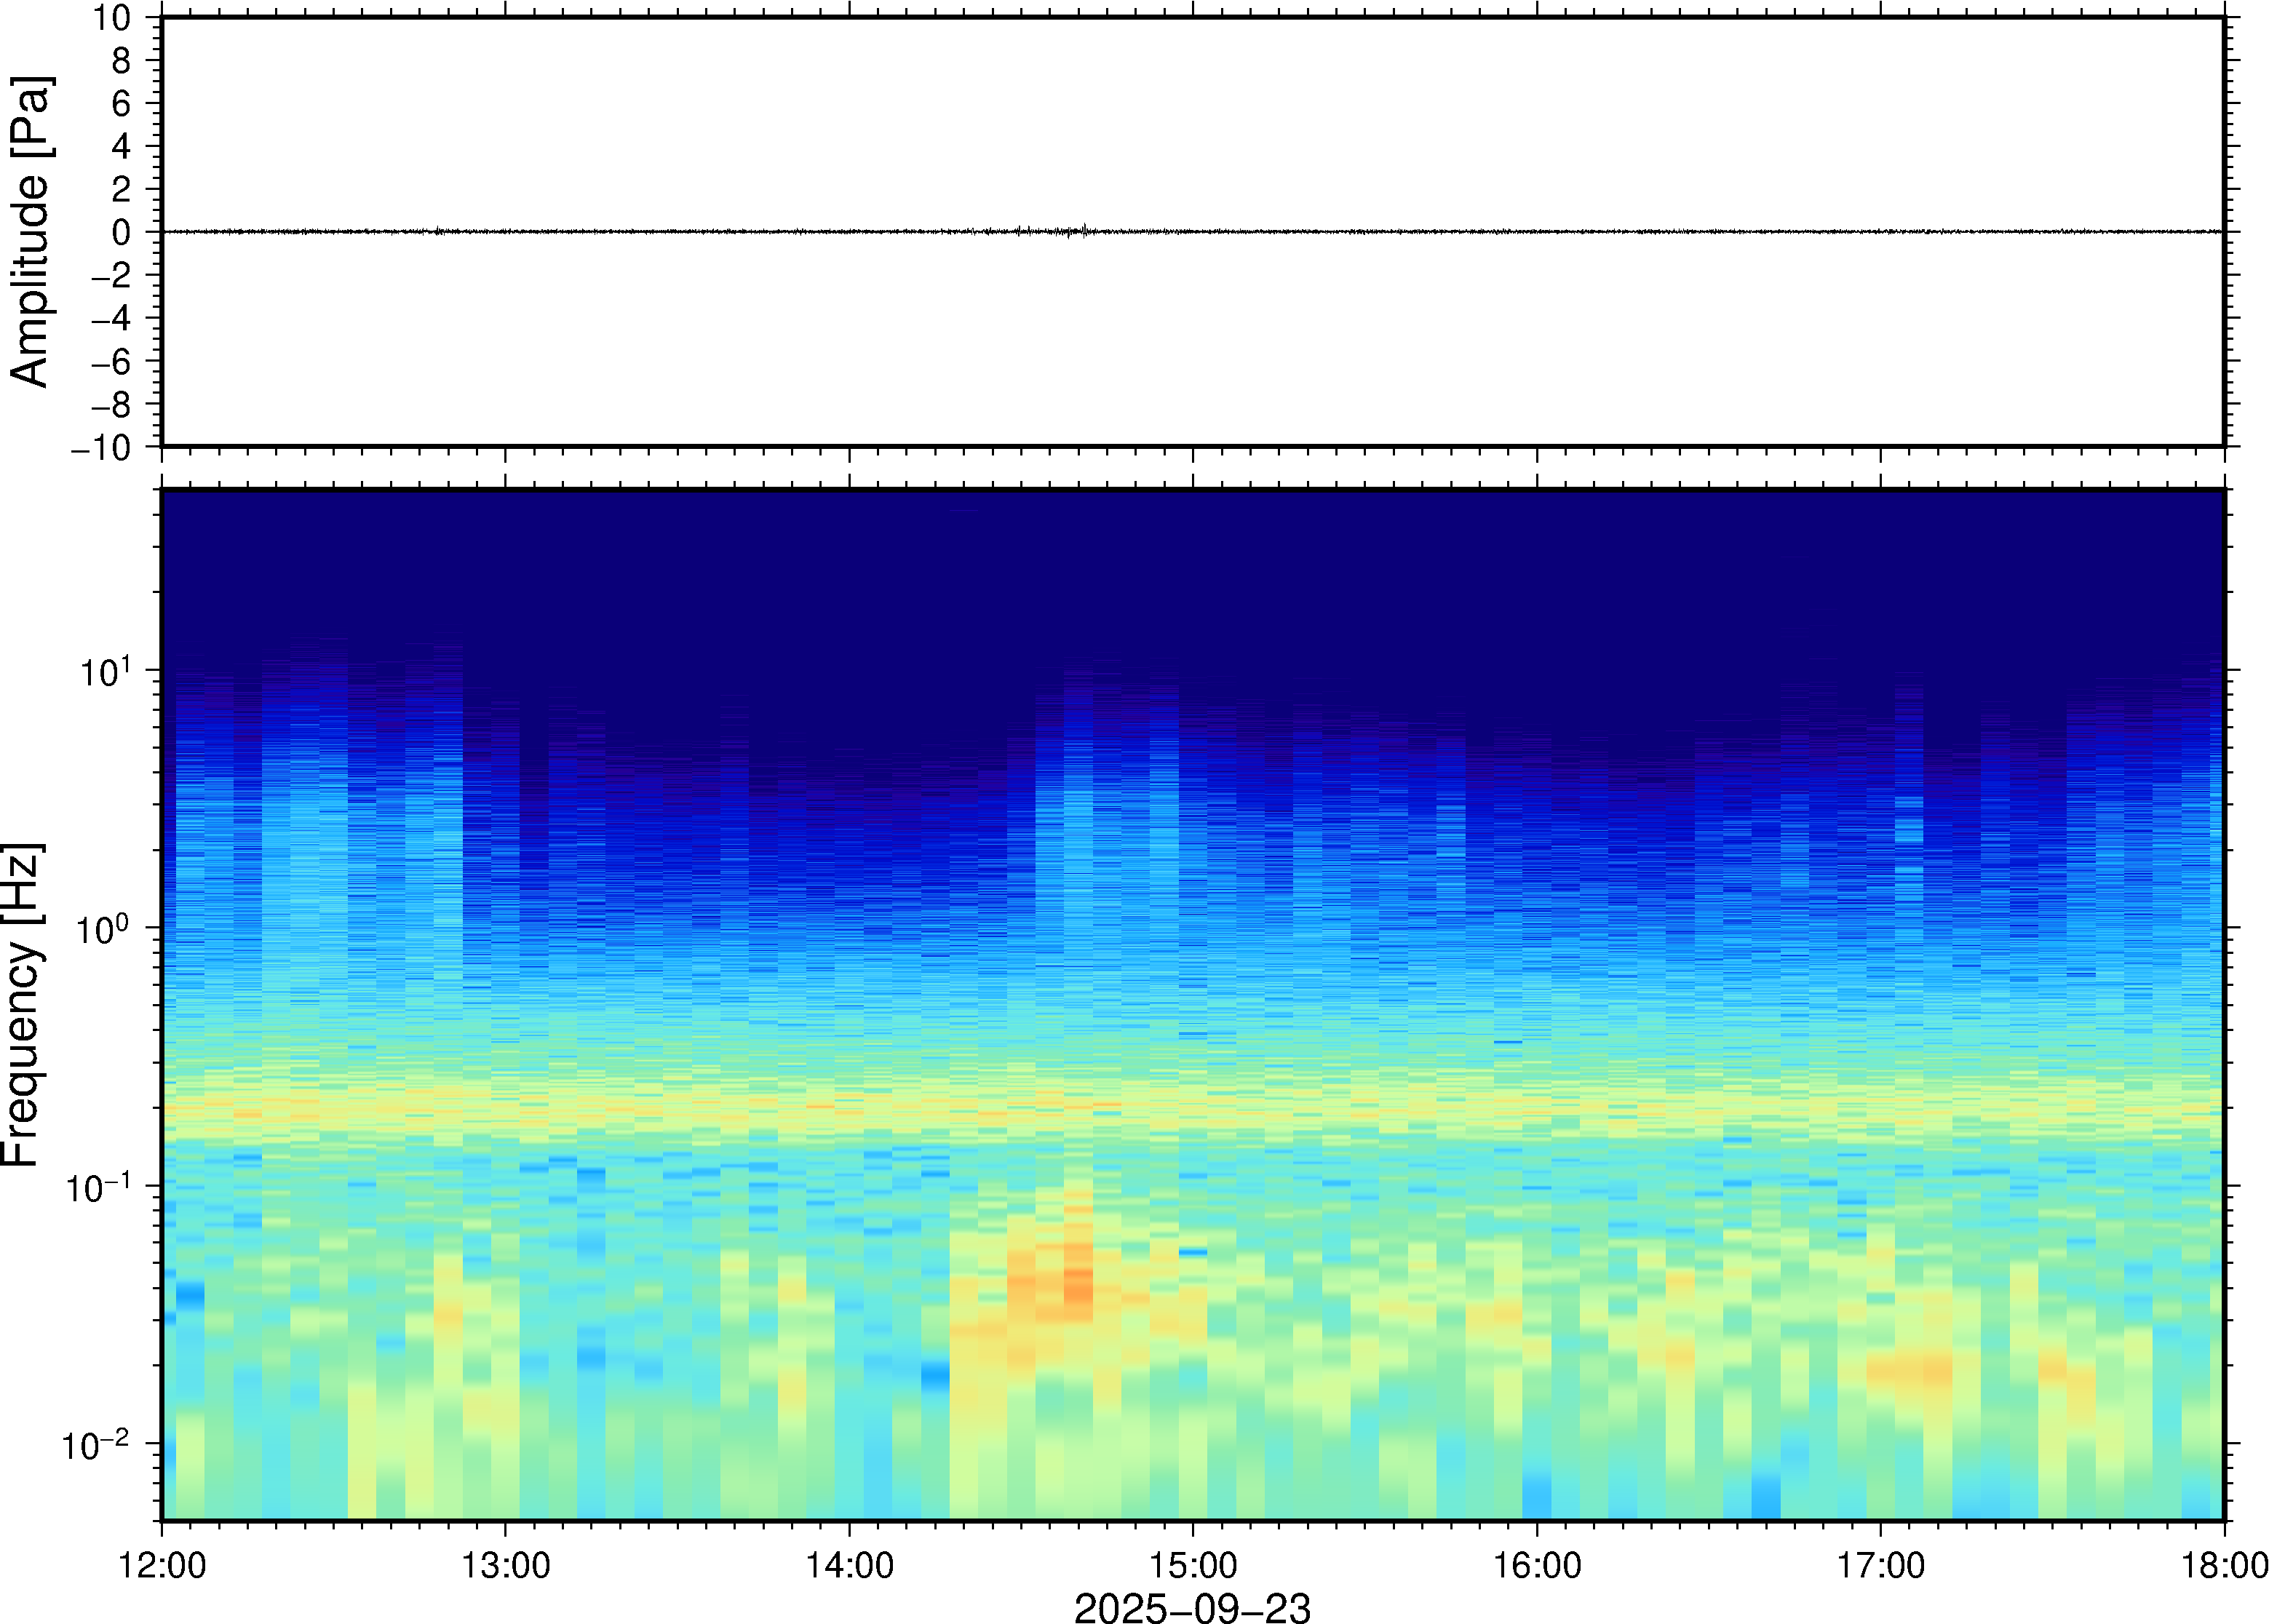Click the 15:00 time axis label
This screenshot has width=2269, height=1624.
(1193, 1565)
